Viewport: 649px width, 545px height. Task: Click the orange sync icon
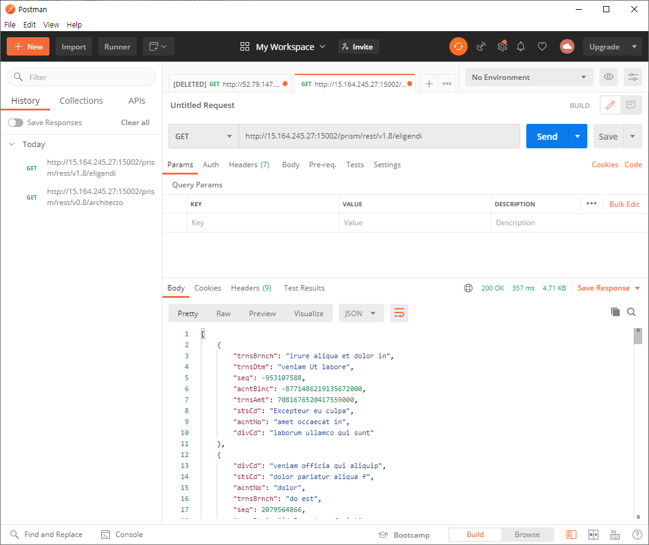coord(458,46)
